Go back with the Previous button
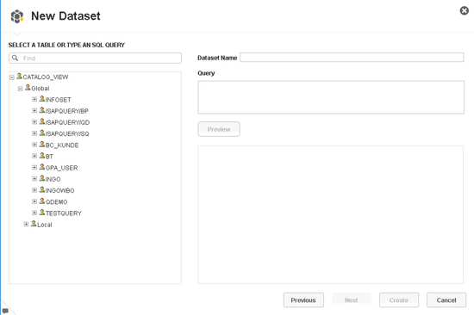The height and width of the screenshot is (315, 474). click(x=303, y=300)
